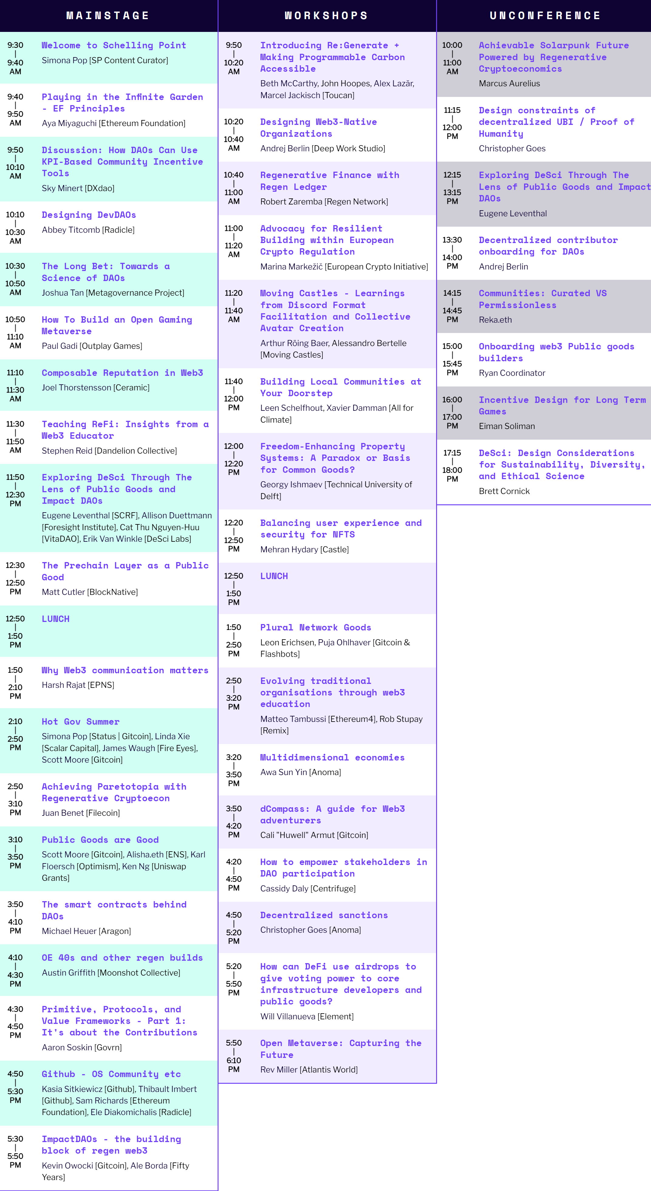Open 'Onboarding web3 Public goods builders'
This screenshot has width=651, height=1191.
click(556, 352)
